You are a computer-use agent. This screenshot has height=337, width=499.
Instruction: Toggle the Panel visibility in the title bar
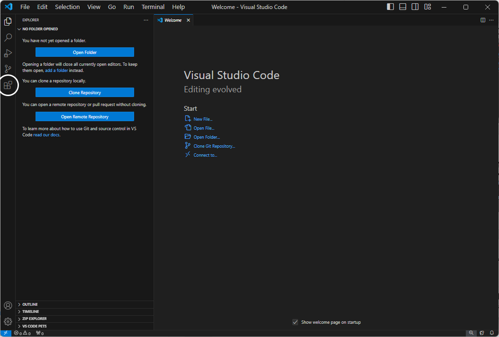point(402,7)
